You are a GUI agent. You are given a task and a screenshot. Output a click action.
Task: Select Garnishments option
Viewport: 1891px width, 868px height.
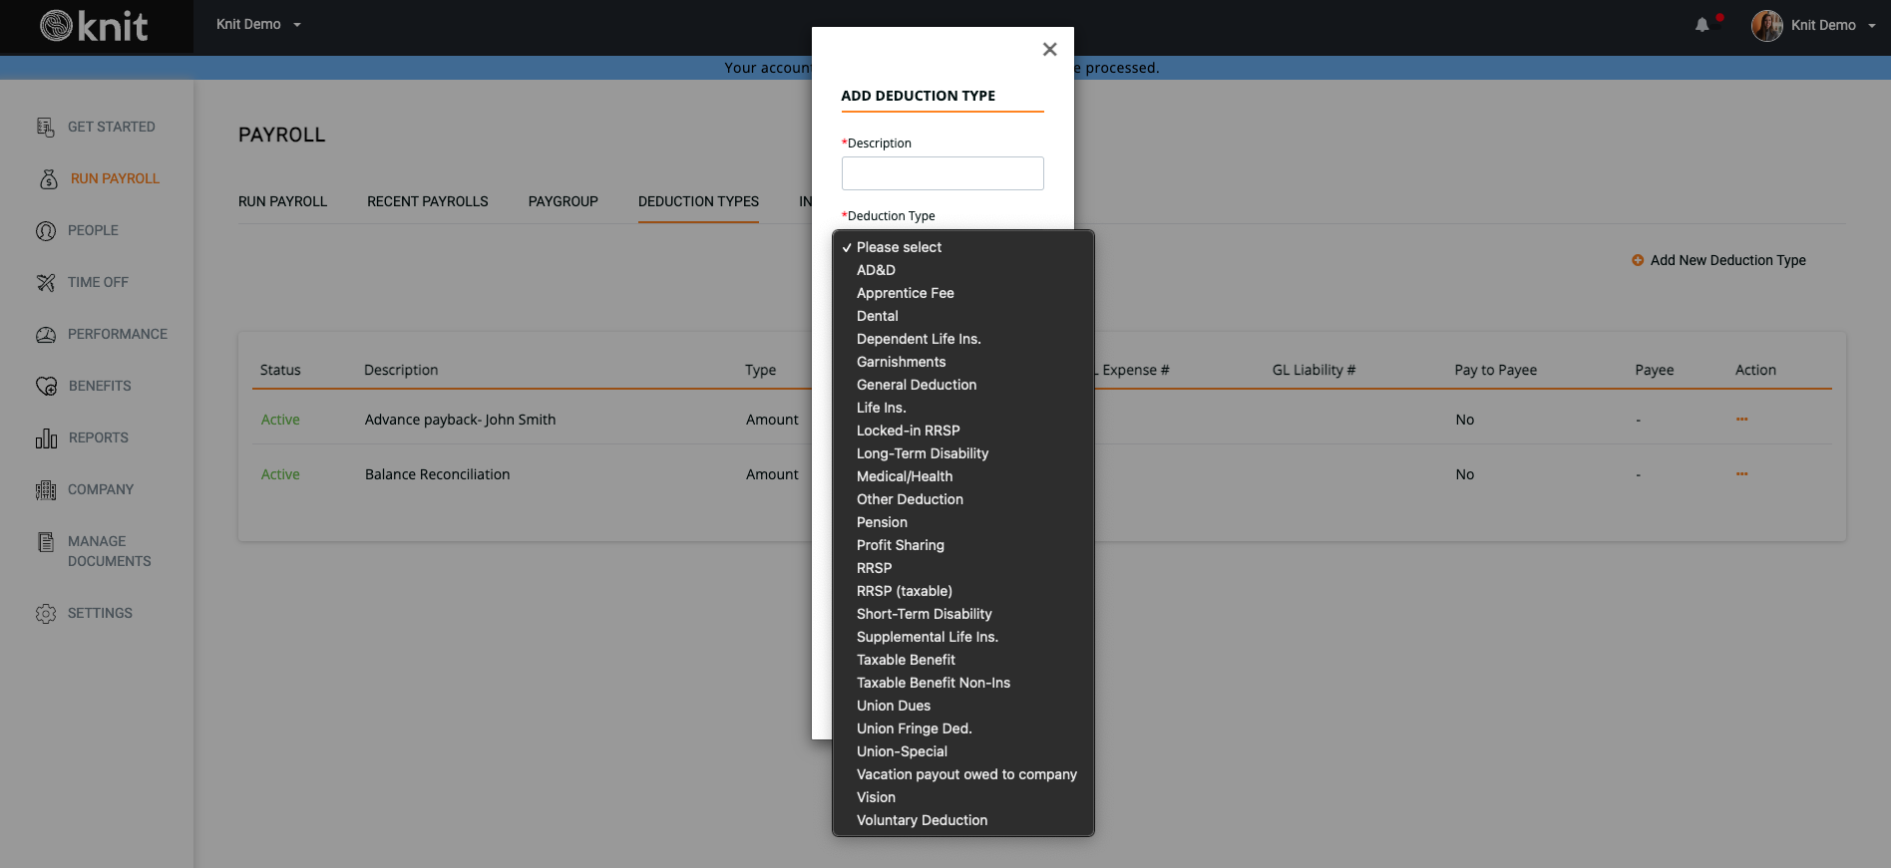point(963,362)
